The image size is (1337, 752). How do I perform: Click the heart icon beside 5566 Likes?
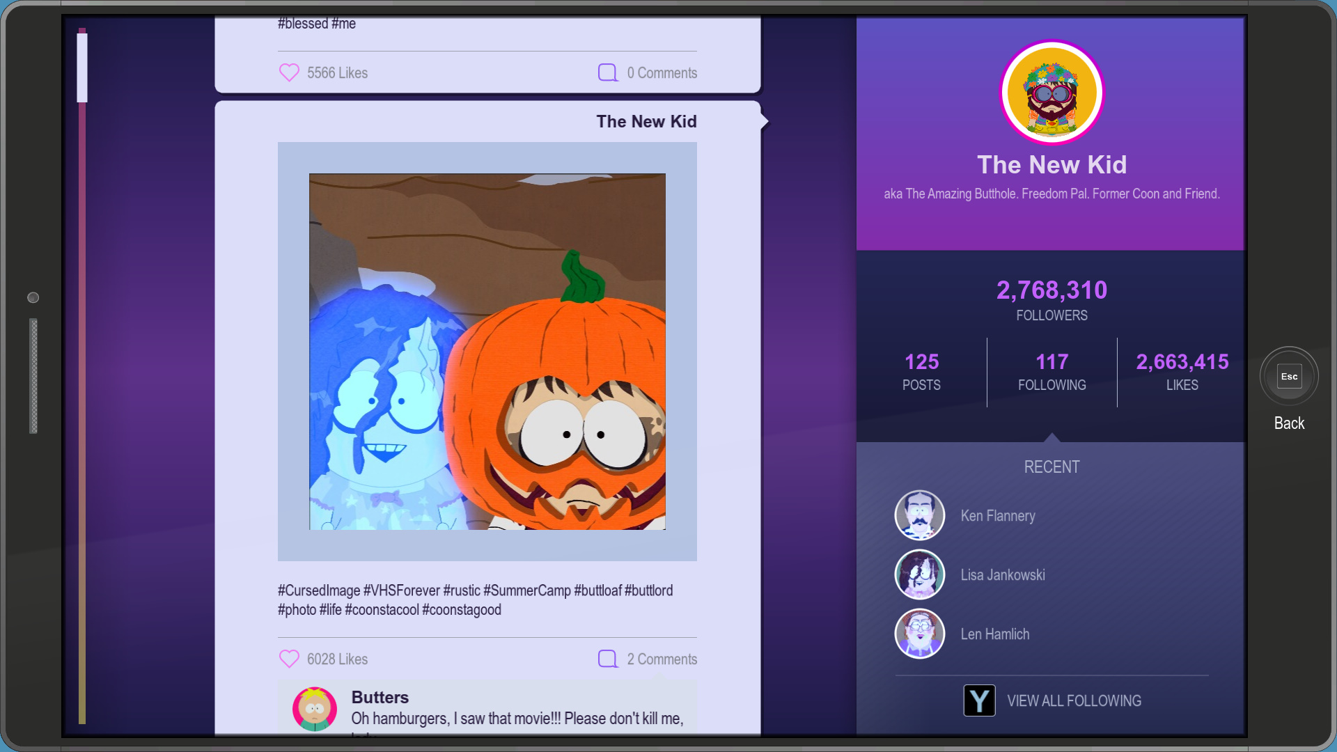click(x=289, y=72)
